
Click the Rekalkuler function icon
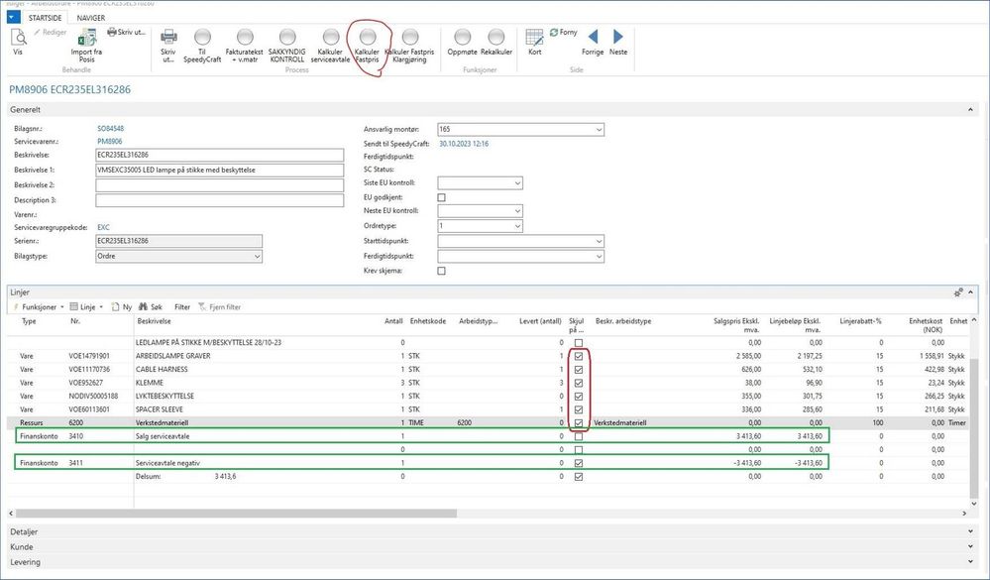[x=495, y=38]
